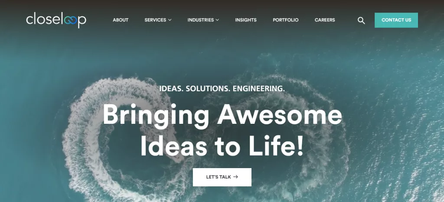Click the closeloop logo to go home
This screenshot has width=444, height=202.
[56, 20]
